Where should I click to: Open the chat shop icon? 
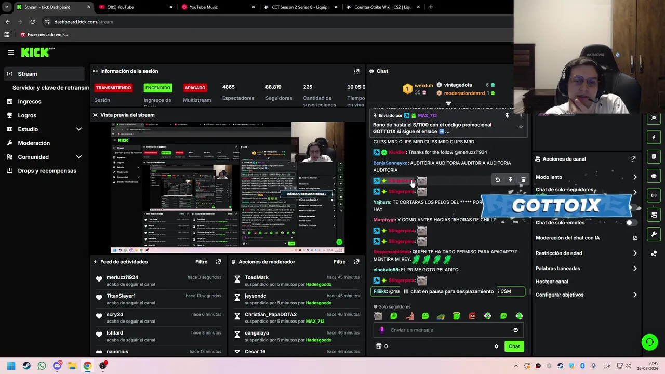coord(379,346)
